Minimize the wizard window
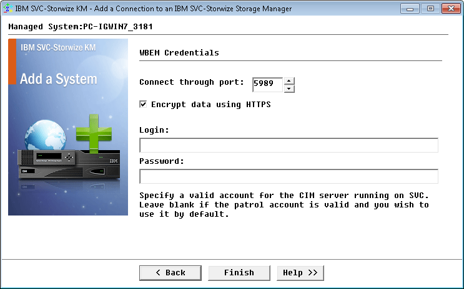The image size is (464, 289). point(410,9)
